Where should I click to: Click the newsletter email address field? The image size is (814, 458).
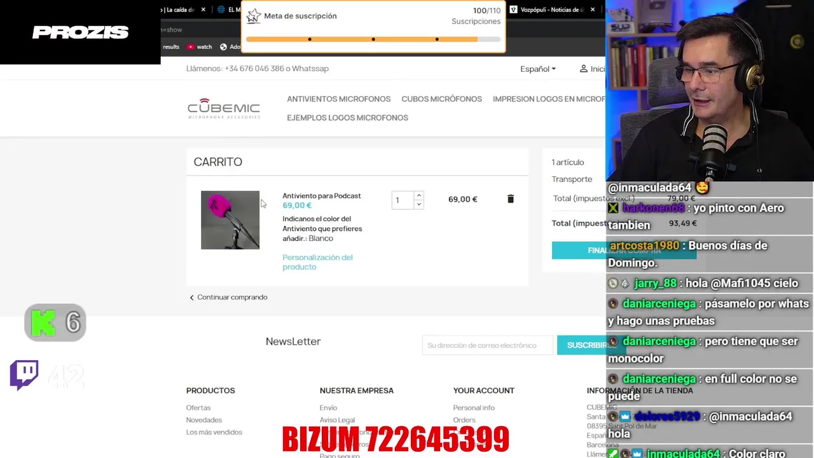(x=488, y=345)
